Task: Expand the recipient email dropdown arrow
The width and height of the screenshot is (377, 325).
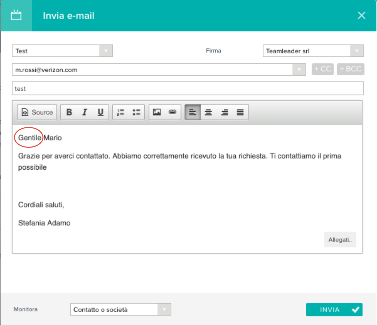Action: tap(299, 70)
